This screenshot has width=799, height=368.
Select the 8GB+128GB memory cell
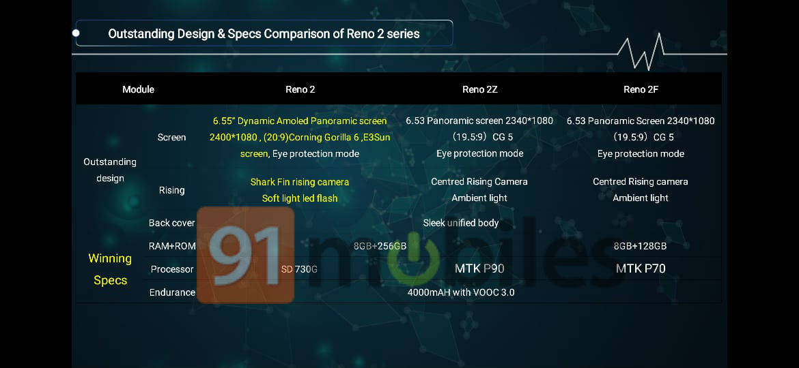[x=641, y=246]
